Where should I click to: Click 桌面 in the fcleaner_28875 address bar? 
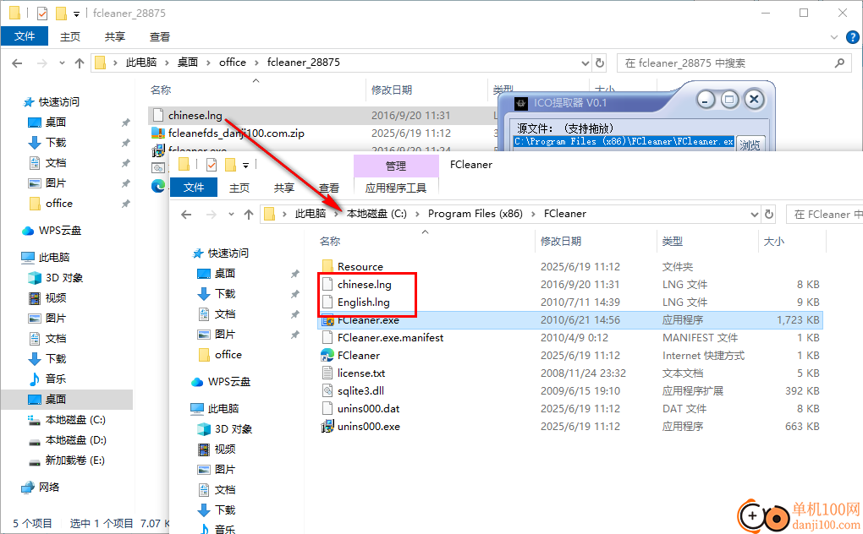(188, 63)
